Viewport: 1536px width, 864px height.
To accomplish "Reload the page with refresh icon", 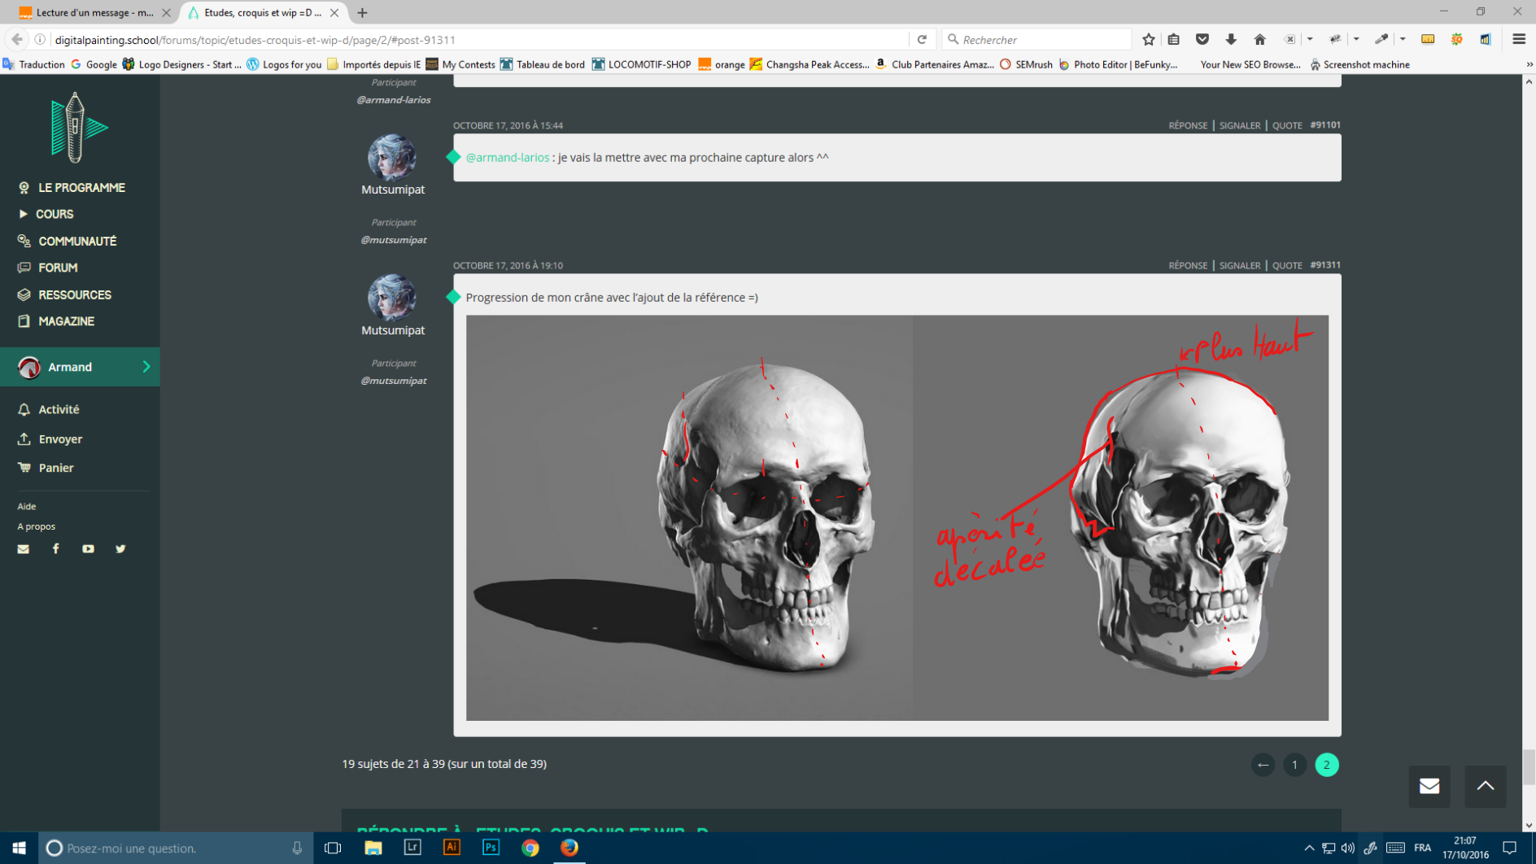I will (922, 40).
